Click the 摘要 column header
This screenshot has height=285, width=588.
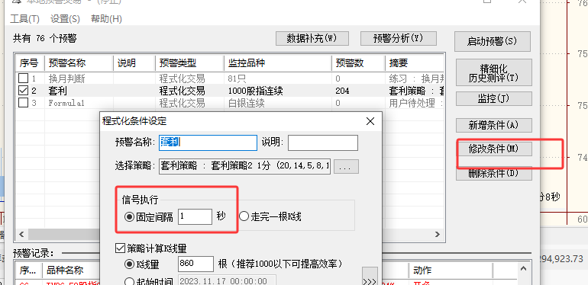pos(415,63)
